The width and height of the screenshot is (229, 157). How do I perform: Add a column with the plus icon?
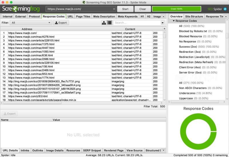(x=164, y=29)
